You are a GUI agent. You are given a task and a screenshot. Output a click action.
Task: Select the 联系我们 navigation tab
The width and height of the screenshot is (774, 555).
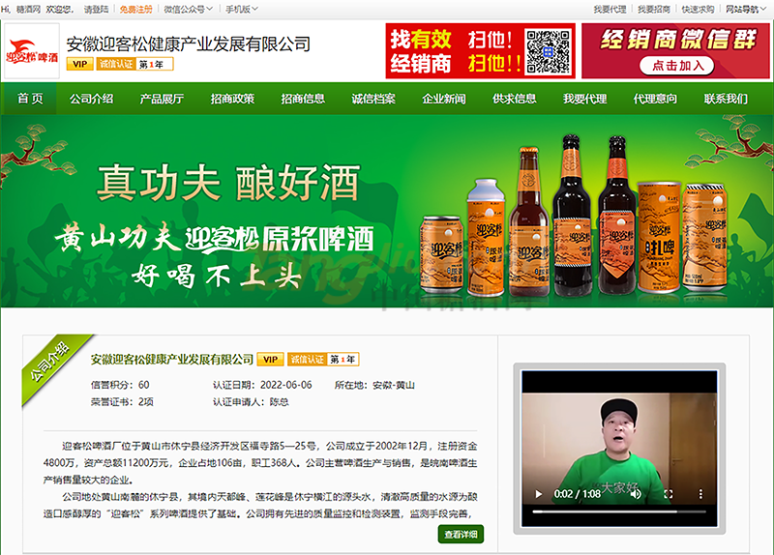pyautogui.click(x=726, y=99)
